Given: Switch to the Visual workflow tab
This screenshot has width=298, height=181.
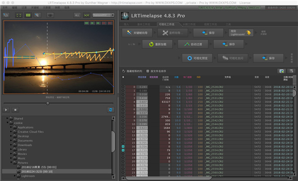Looking at the screenshot, I should click(x=166, y=24).
